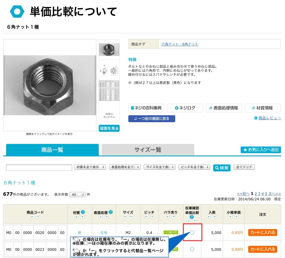Open the 材質を全て表示 filter dropdown

click(90, 167)
